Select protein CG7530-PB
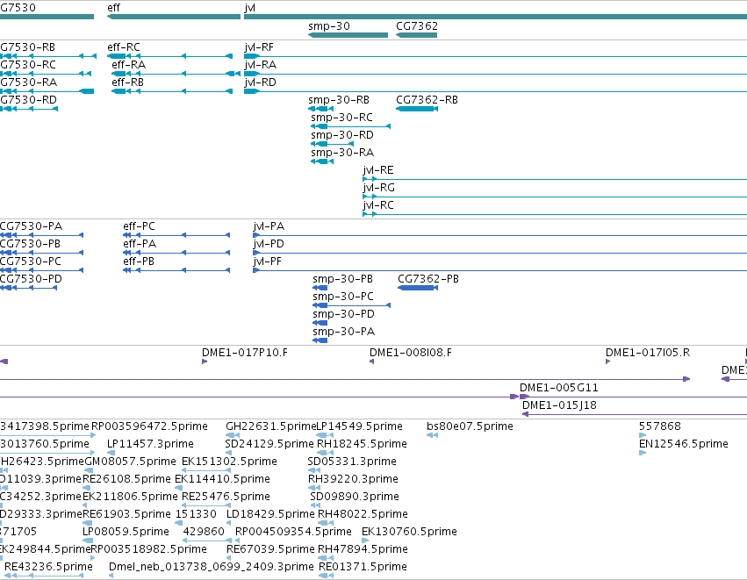This screenshot has width=747, height=580. click(41, 253)
